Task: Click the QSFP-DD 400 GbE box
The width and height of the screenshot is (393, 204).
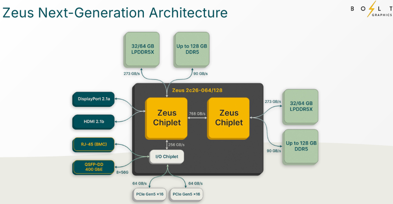Action: 93,167
